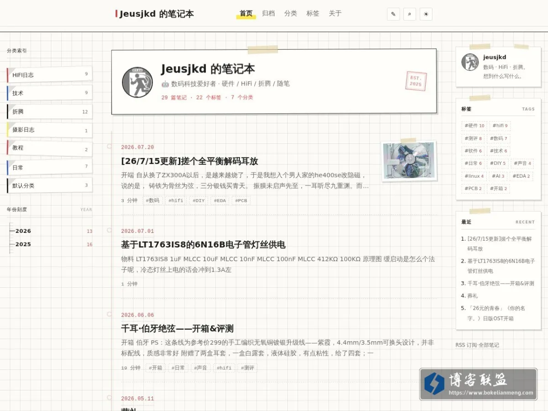Image resolution: width=548 pixels, height=411 pixels.
Task: Click #PCB 2 in tag cloud
Action: [x=473, y=189]
